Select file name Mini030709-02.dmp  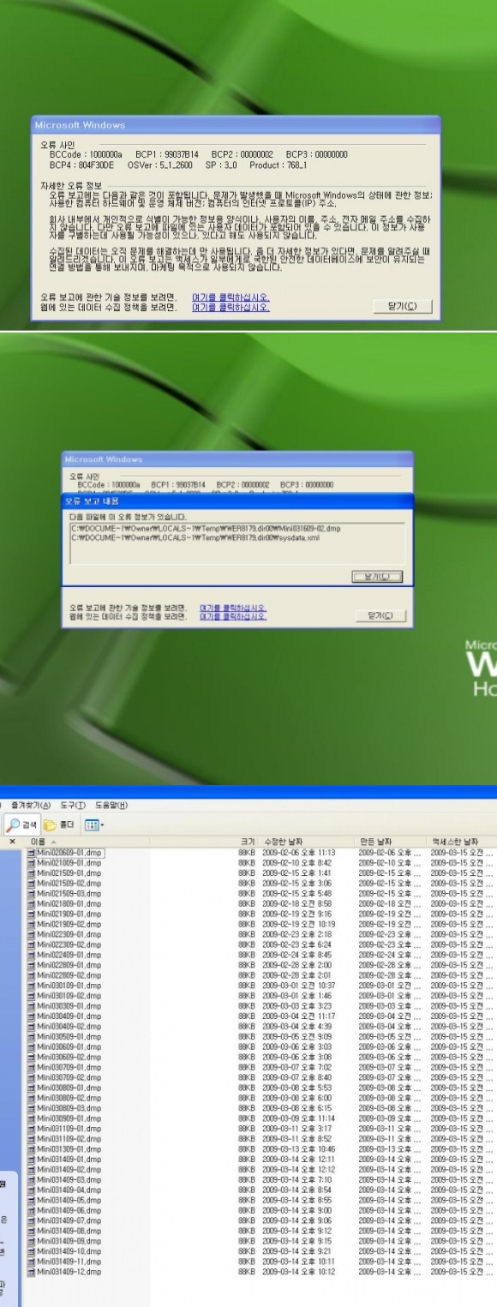pos(69,1080)
